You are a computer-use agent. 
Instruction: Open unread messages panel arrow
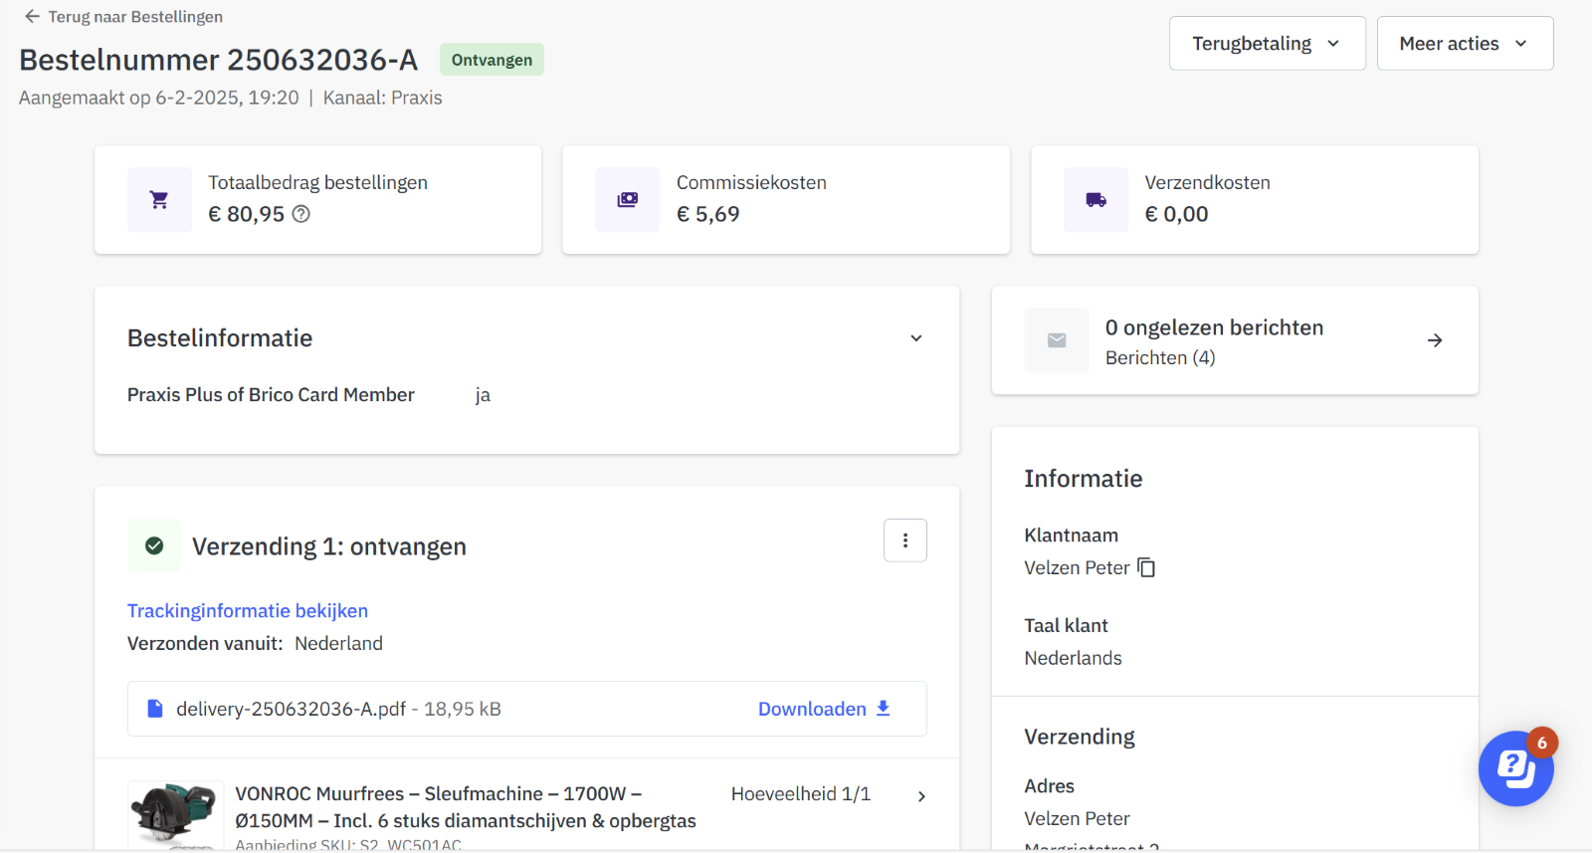[1435, 340]
